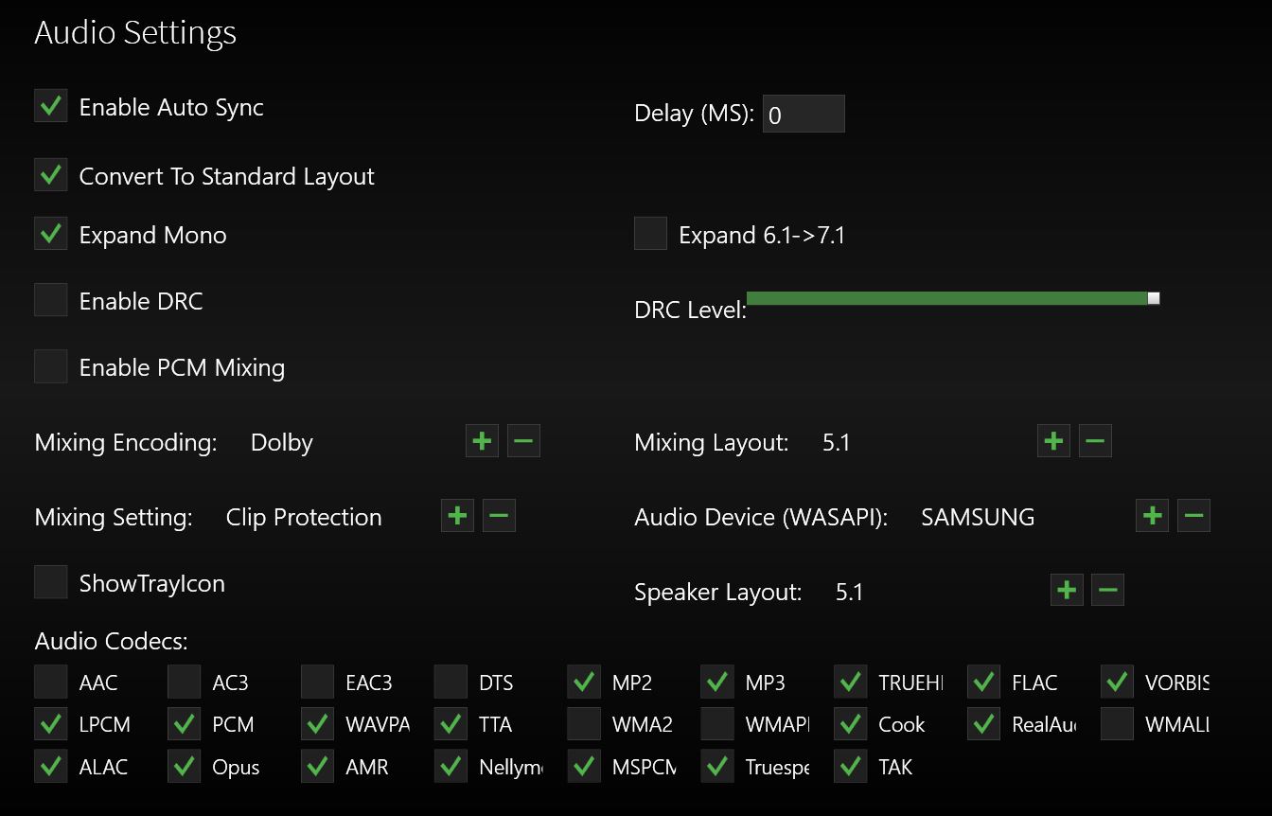The height and width of the screenshot is (816, 1272).
Task: Click minus icon for Mixing Setting
Action: tap(499, 516)
